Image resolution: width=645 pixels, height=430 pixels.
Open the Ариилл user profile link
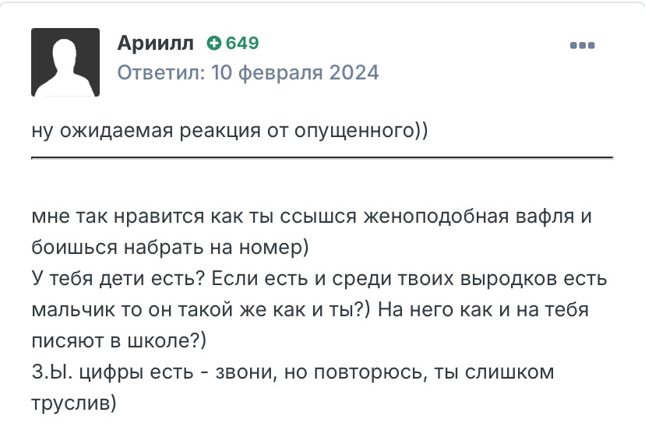click(155, 43)
